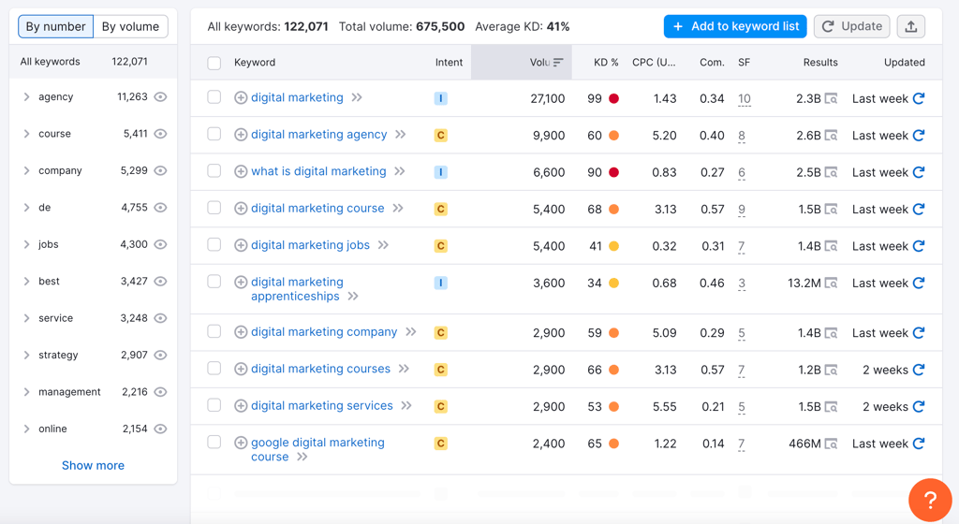Screen dimensions: 959x524
Task: View SERP icon for digital marketing services
Action: [x=831, y=407]
